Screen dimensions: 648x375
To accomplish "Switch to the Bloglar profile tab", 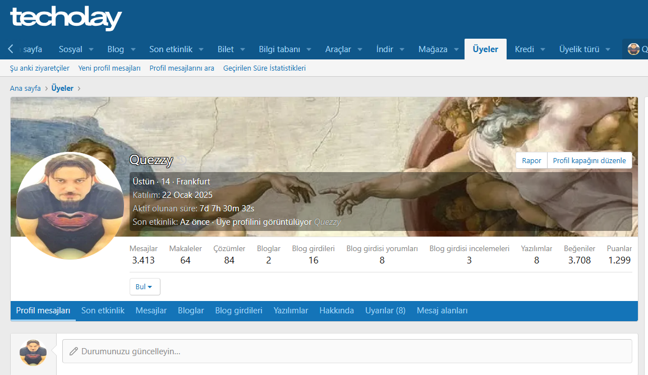I will pos(191,311).
